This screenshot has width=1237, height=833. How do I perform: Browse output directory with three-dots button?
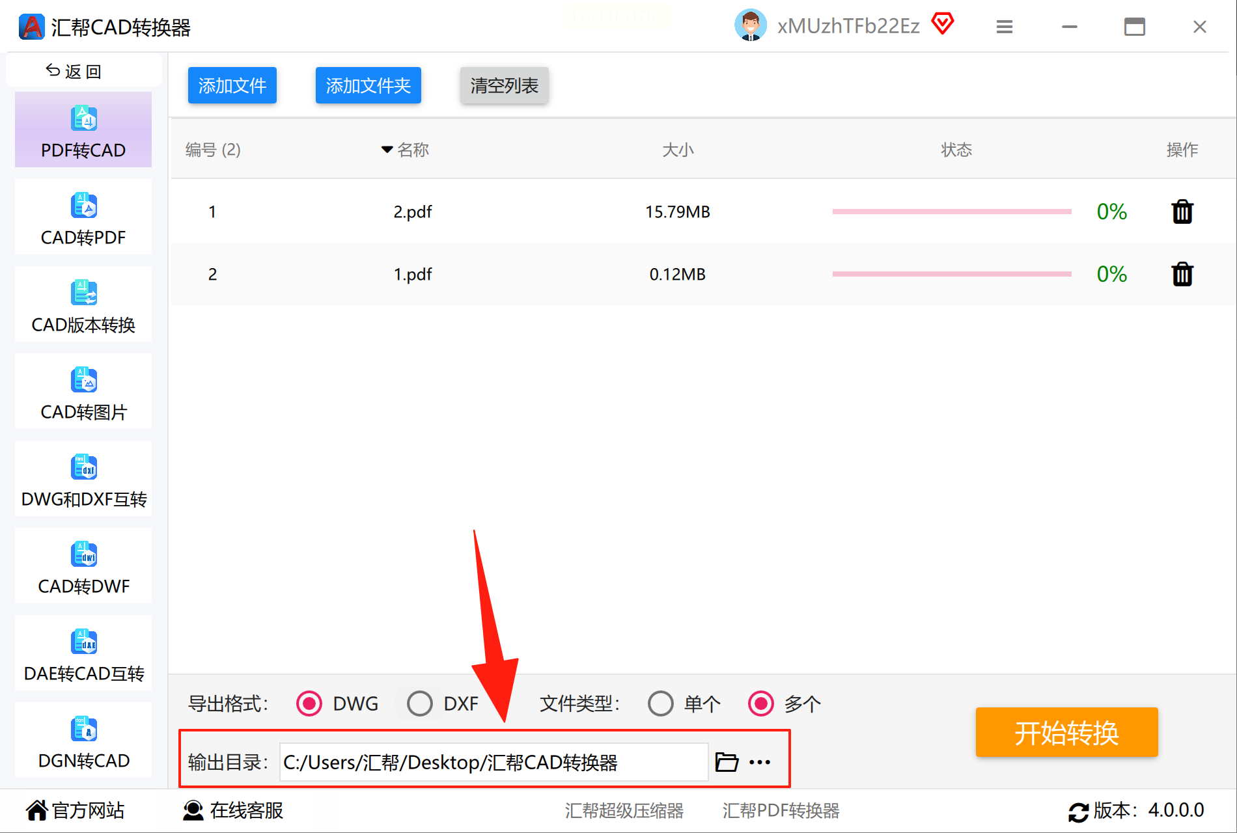tap(760, 762)
